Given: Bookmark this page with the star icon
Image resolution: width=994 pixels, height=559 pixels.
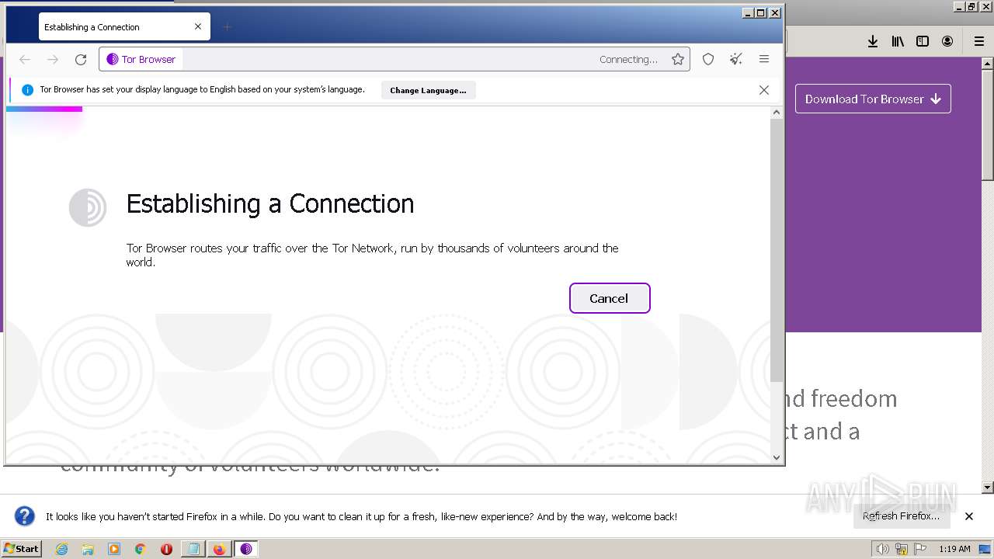Looking at the screenshot, I should (x=678, y=59).
